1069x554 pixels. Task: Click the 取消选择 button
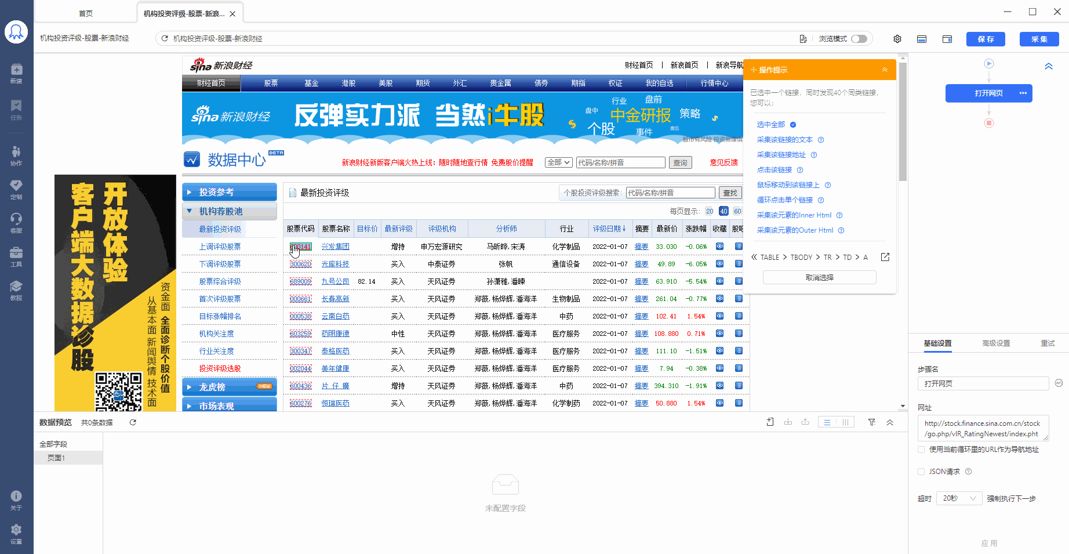pyautogui.click(x=819, y=277)
